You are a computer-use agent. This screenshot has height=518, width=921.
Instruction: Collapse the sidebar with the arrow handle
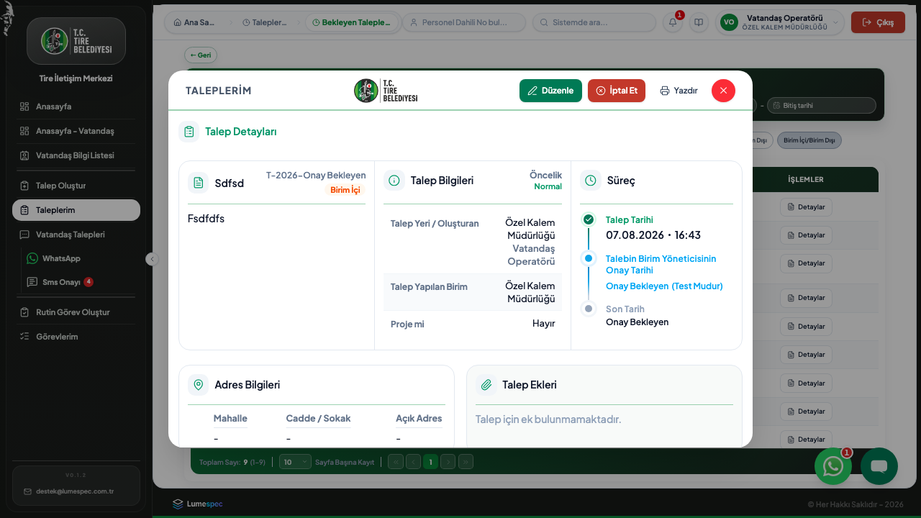(152, 259)
